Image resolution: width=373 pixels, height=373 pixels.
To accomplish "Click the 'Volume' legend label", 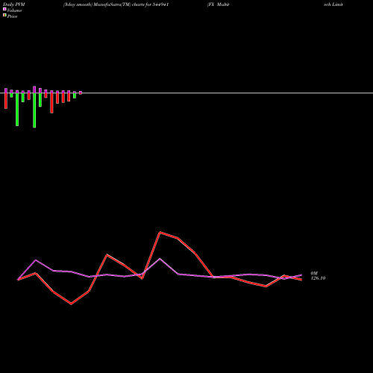I will 14,10.
